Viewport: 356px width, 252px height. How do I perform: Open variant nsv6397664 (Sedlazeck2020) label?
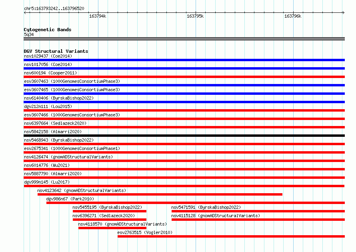(x=55, y=123)
